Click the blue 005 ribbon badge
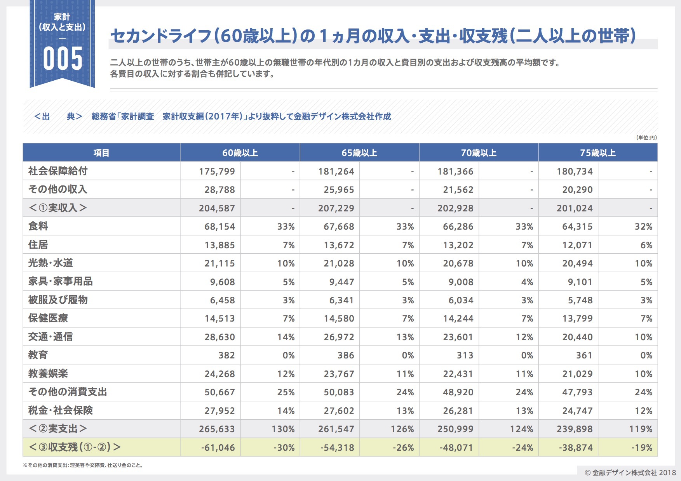Image resolution: width=681 pixels, height=481 pixels. click(x=62, y=45)
